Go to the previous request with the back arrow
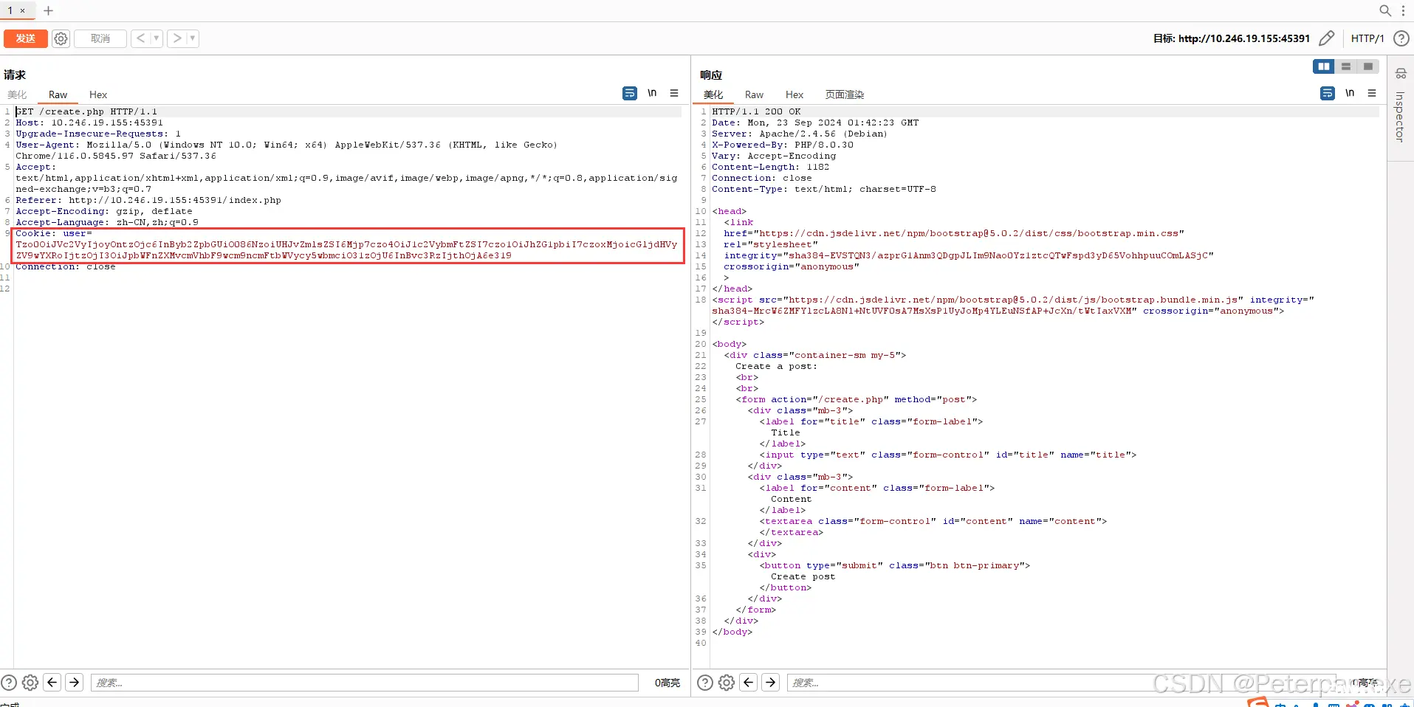The width and height of the screenshot is (1414, 707). (140, 38)
